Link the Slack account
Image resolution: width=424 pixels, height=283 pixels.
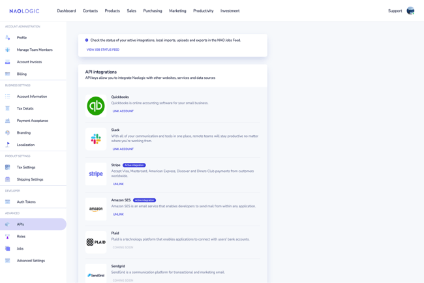123,149
